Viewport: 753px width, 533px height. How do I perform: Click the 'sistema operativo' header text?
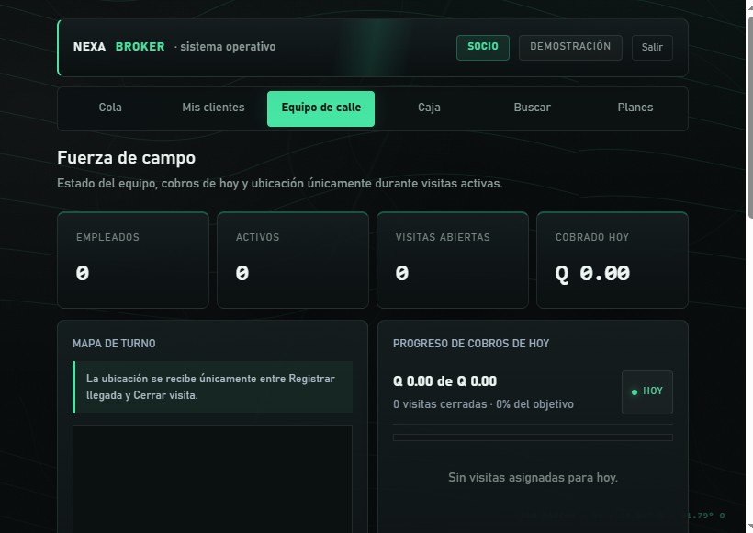pyautogui.click(x=228, y=47)
